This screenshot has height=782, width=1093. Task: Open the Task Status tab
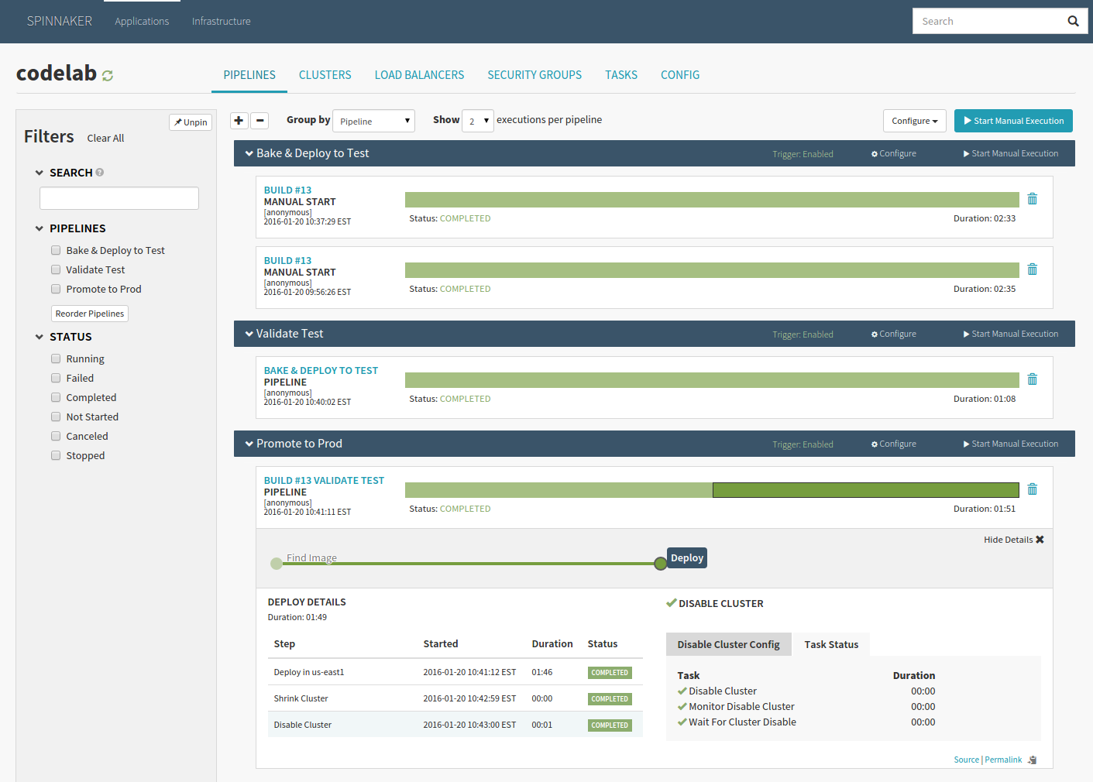click(x=830, y=644)
